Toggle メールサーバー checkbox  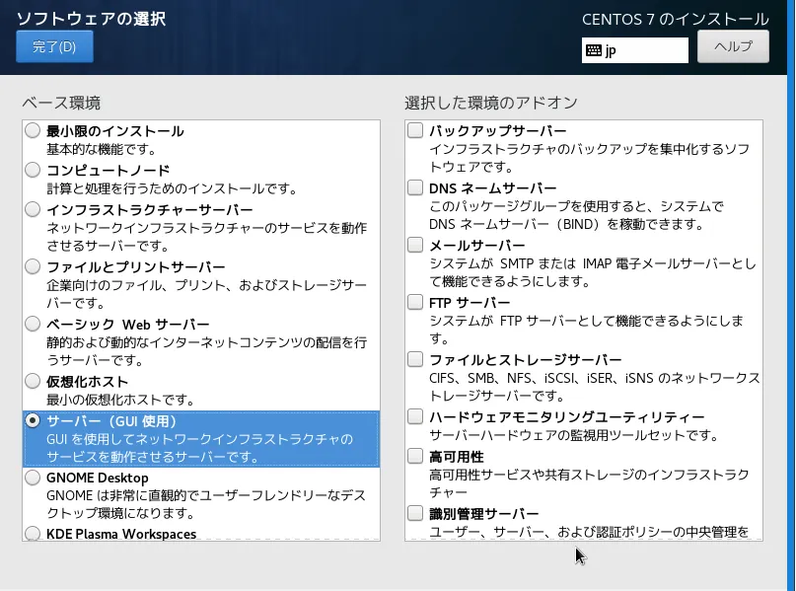click(x=415, y=246)
